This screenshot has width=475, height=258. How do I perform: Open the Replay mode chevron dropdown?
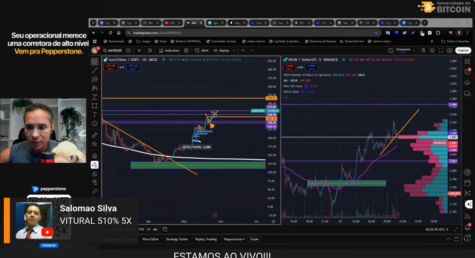coord(234,50)
